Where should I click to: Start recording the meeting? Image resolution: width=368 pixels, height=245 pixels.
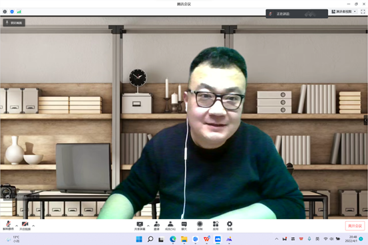(x=200, y=226)
